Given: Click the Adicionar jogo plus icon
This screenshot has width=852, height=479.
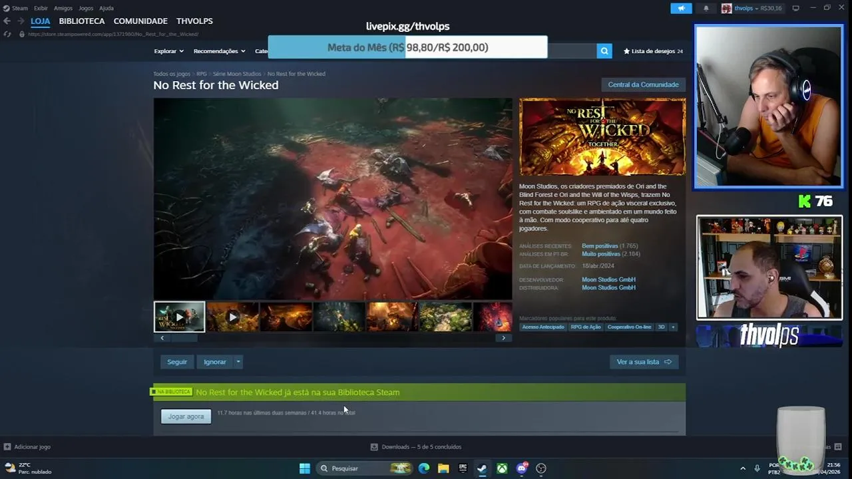Looking at the screenshot, I should coord(7,447).
